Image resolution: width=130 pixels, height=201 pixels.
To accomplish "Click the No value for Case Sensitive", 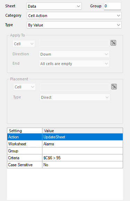I will tap(82, 164).
